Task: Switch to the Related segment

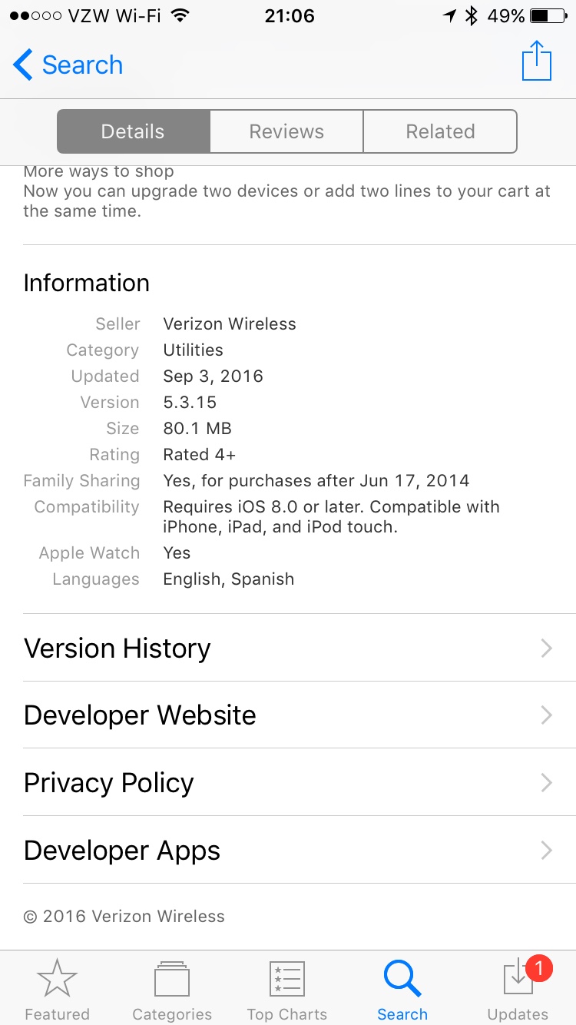Action: (440, 131)
